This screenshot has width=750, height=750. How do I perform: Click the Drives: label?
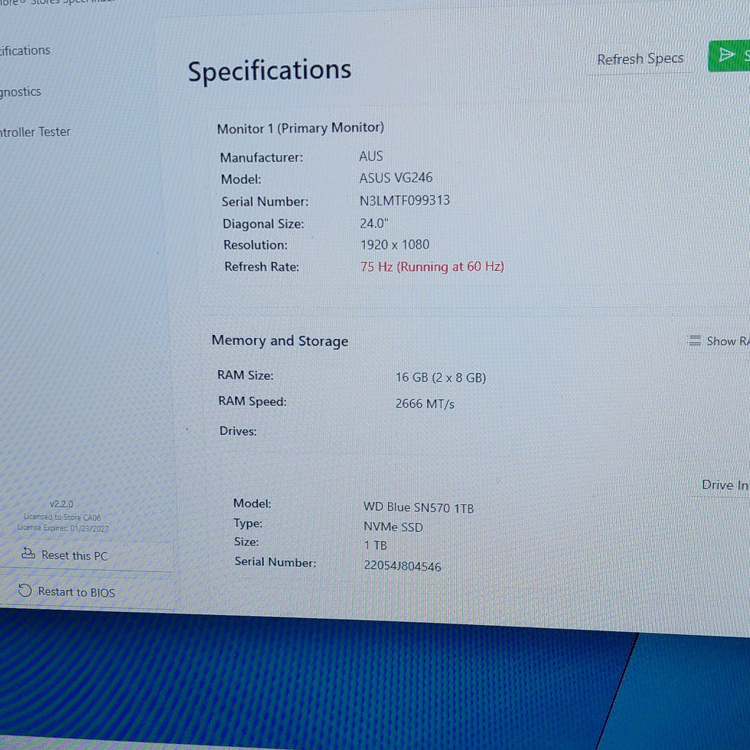pyautogui.click(x=238, y=431)
